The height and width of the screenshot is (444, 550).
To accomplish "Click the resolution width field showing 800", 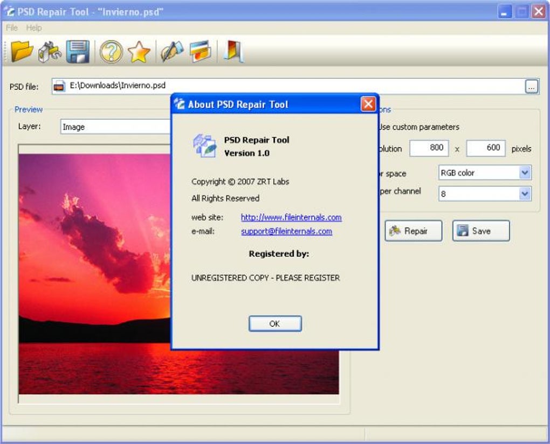I will (429, 148).
